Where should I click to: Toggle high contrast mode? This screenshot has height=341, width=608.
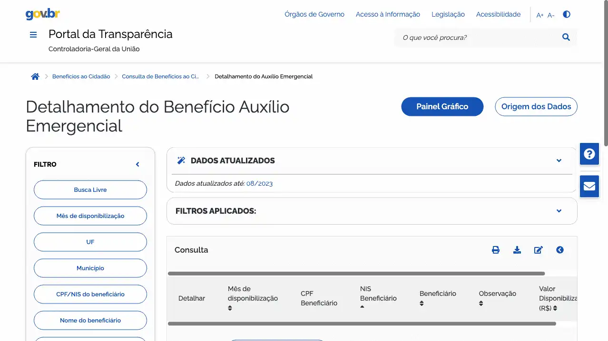pyautogui.click(x=566, y=14)
